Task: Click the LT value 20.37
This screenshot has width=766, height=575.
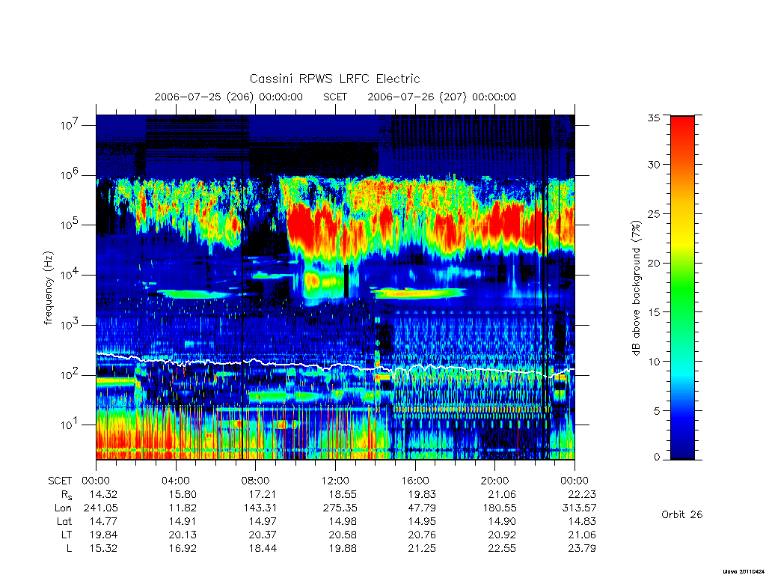Action: pos(263,535)
